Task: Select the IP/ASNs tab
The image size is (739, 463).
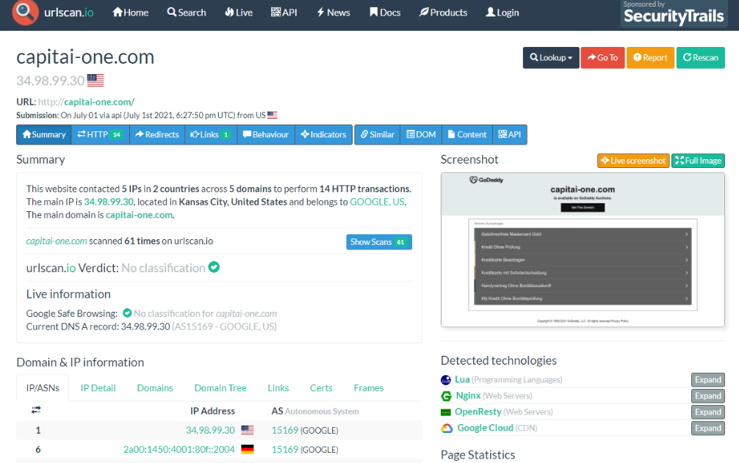Action: [43, 388]
